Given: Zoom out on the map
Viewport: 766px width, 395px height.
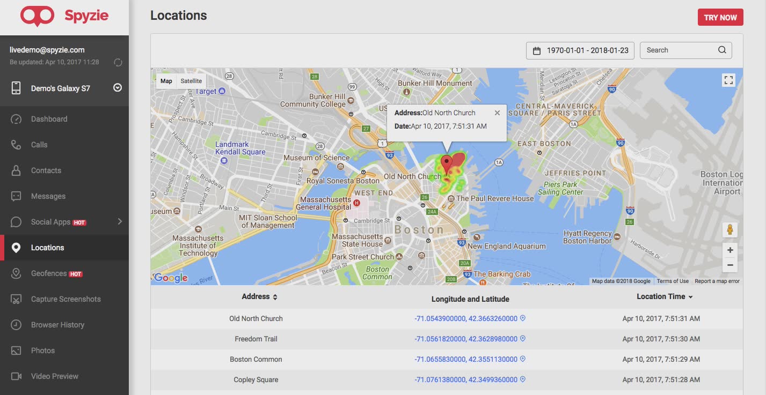Looking at the screenshot, I should pyautogui.click(x=729, y=265).
